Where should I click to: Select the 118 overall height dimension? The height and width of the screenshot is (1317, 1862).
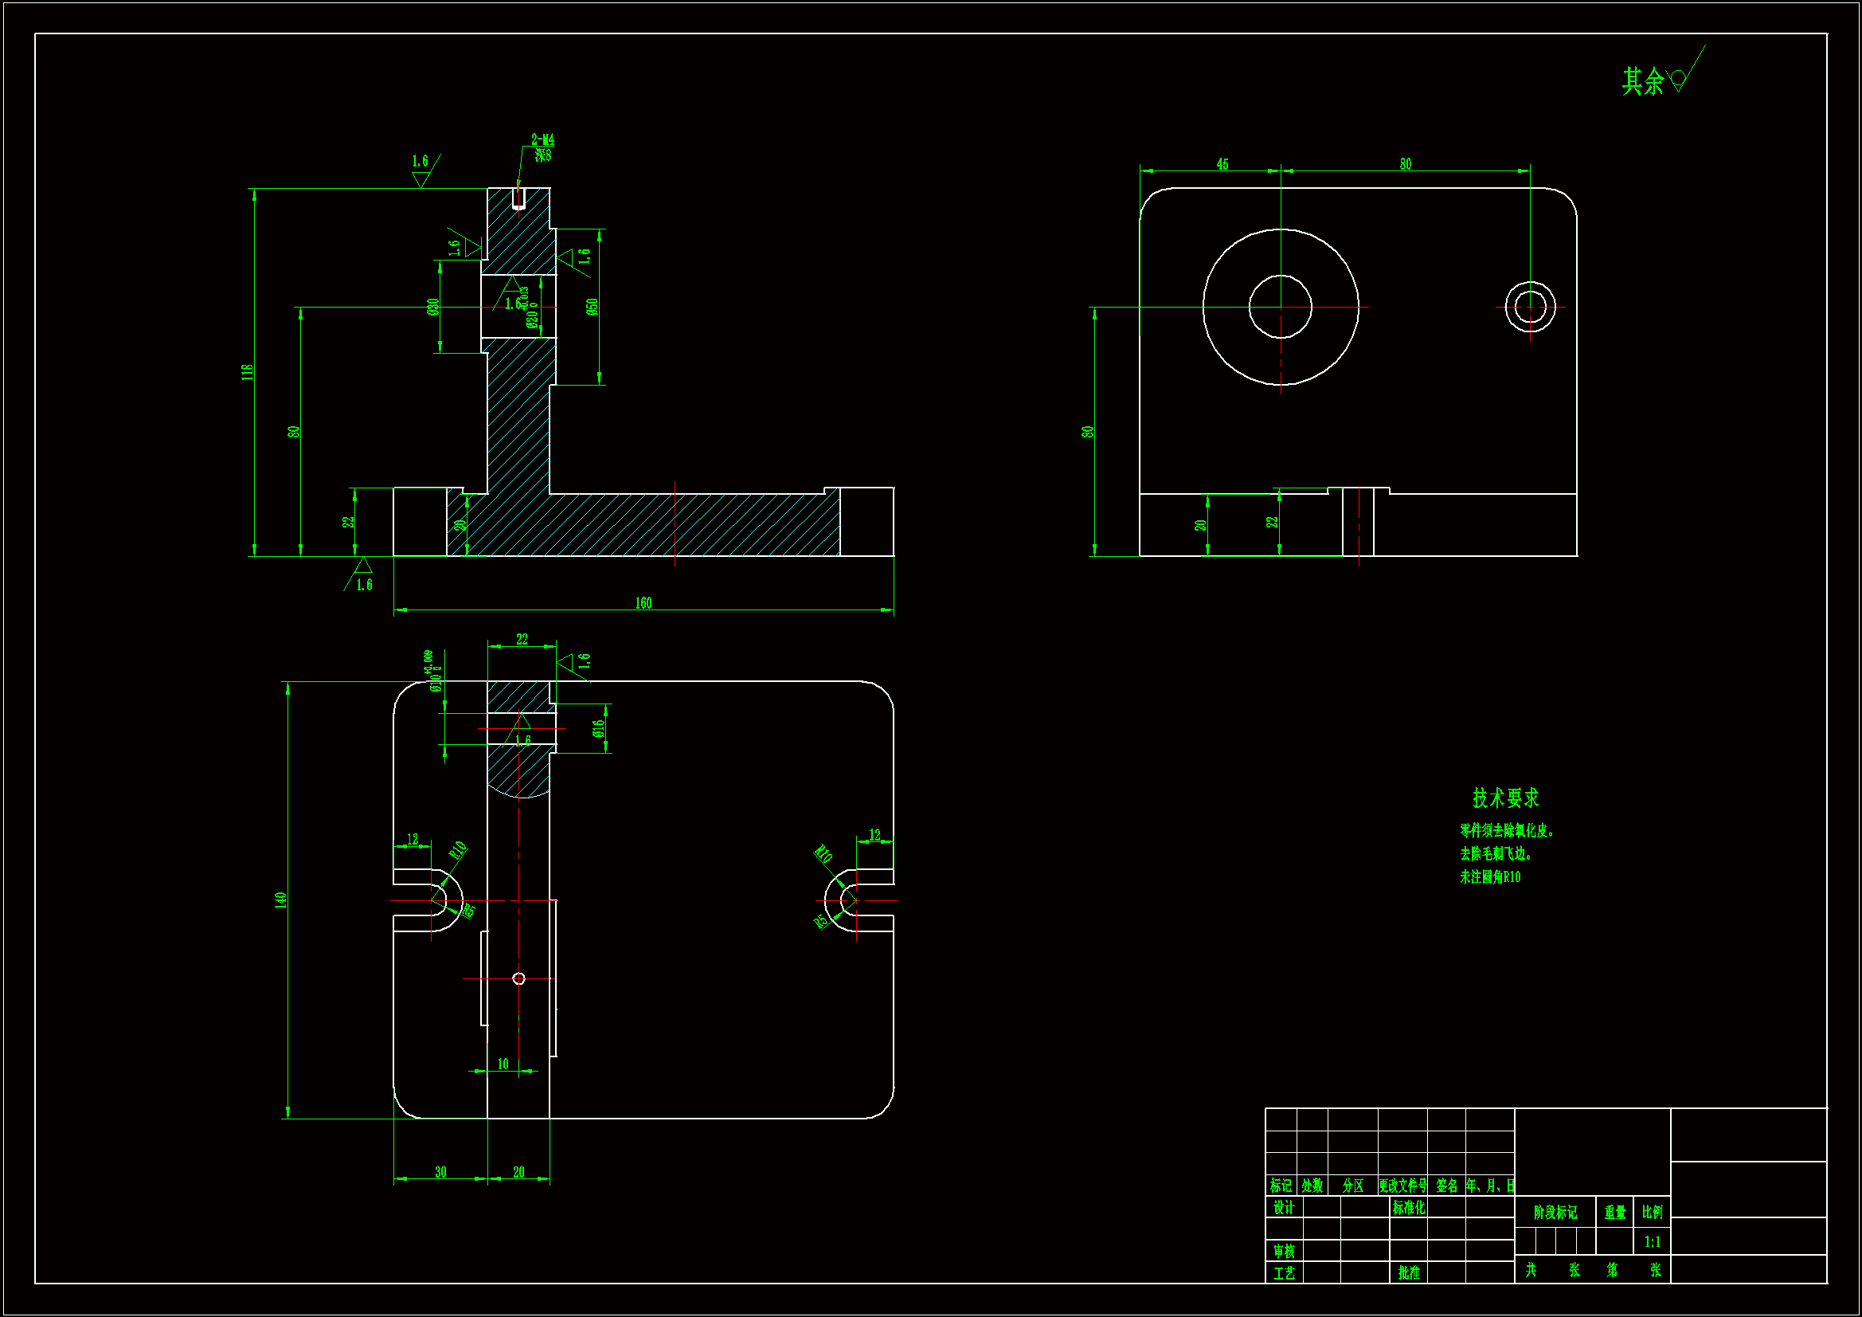[248, 371]
